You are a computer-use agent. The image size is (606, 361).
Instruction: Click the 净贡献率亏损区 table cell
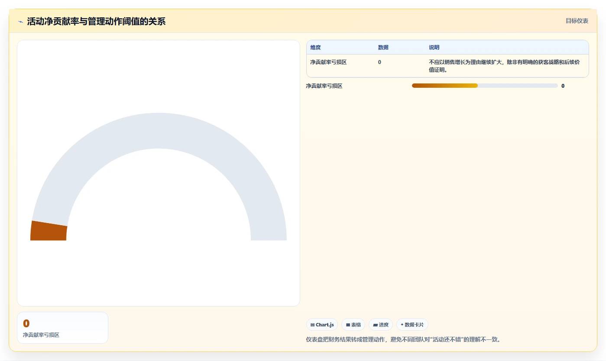[328, 62]
